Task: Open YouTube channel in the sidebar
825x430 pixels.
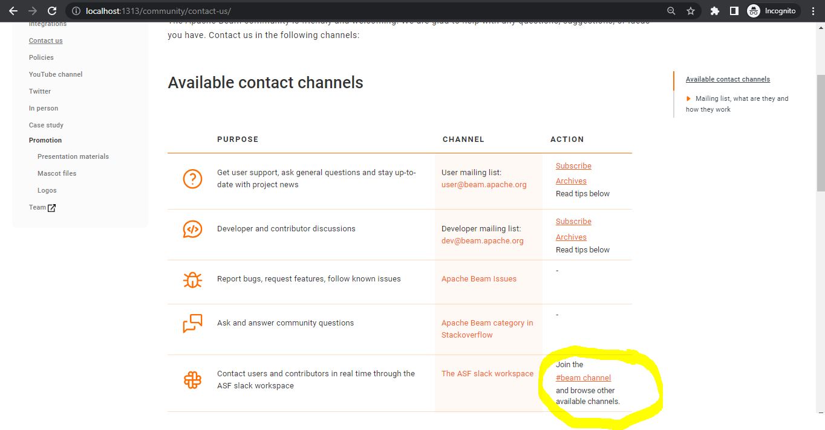Action: pyautogui.click(x=56, y=74)
